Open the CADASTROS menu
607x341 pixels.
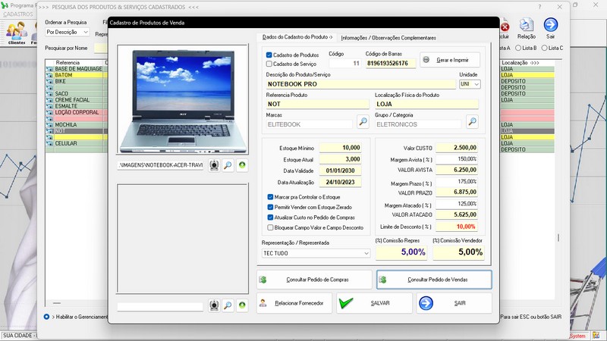pos(18,14)
